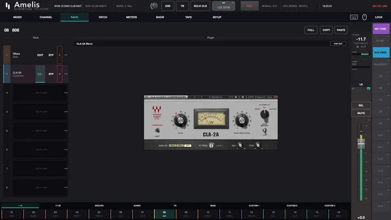Screen dimensions: 391x220
Task: Open the RBass slot options menu
Action: (x=66, y=55)
